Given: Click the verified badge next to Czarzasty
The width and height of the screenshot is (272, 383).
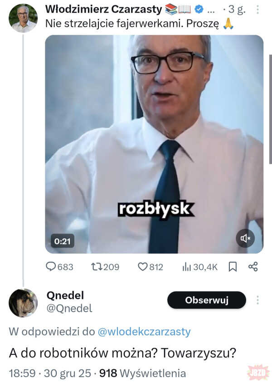Looking at the screenshot, I should click(199, 9).
